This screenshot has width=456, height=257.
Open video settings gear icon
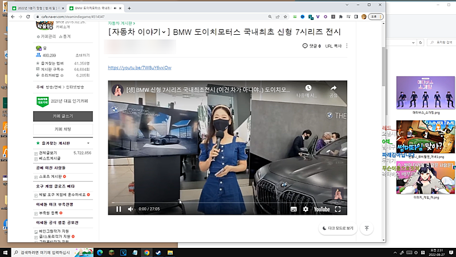point(306,209)
